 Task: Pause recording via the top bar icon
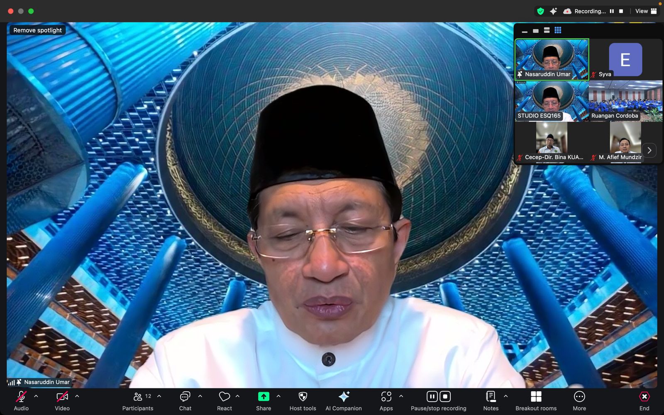[x=612, y=11]
